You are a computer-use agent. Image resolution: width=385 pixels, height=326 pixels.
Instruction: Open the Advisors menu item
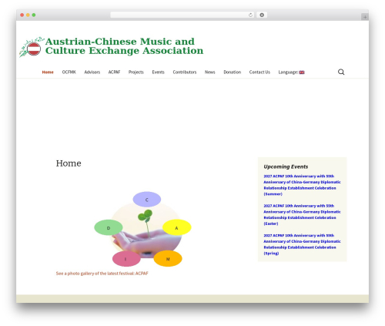click(92, 72)
